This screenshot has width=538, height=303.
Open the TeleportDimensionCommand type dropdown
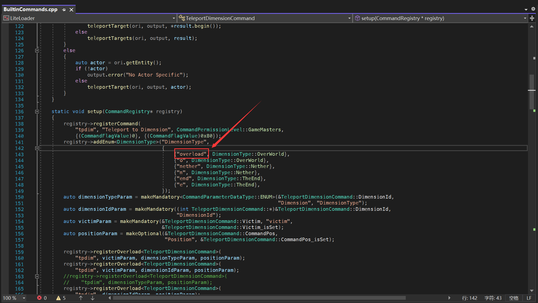(349, 18)
